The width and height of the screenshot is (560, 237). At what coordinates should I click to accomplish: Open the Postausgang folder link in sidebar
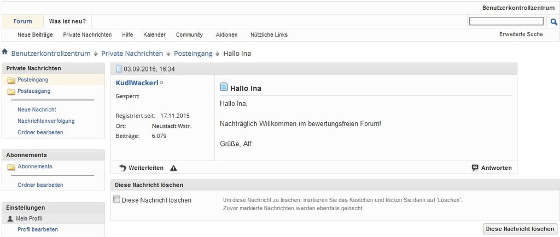(x=34, y=91)
